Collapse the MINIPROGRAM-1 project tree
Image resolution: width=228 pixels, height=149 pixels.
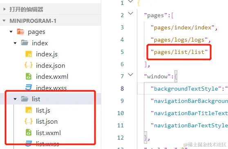[4, 21]
